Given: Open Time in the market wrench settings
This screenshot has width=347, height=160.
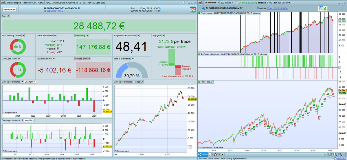Looking at the screenshot, I should coord(132,59).
